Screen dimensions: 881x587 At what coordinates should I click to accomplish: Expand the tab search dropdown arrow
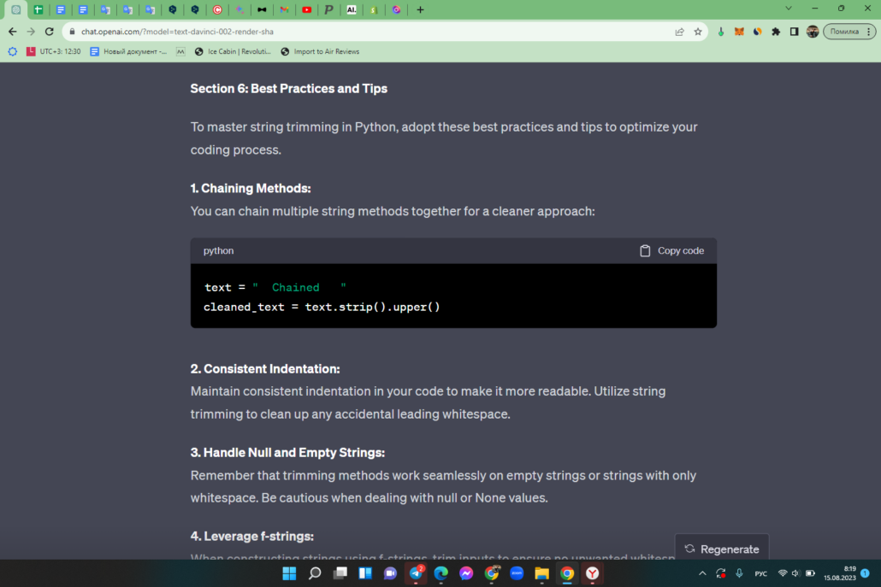point(789,9)
